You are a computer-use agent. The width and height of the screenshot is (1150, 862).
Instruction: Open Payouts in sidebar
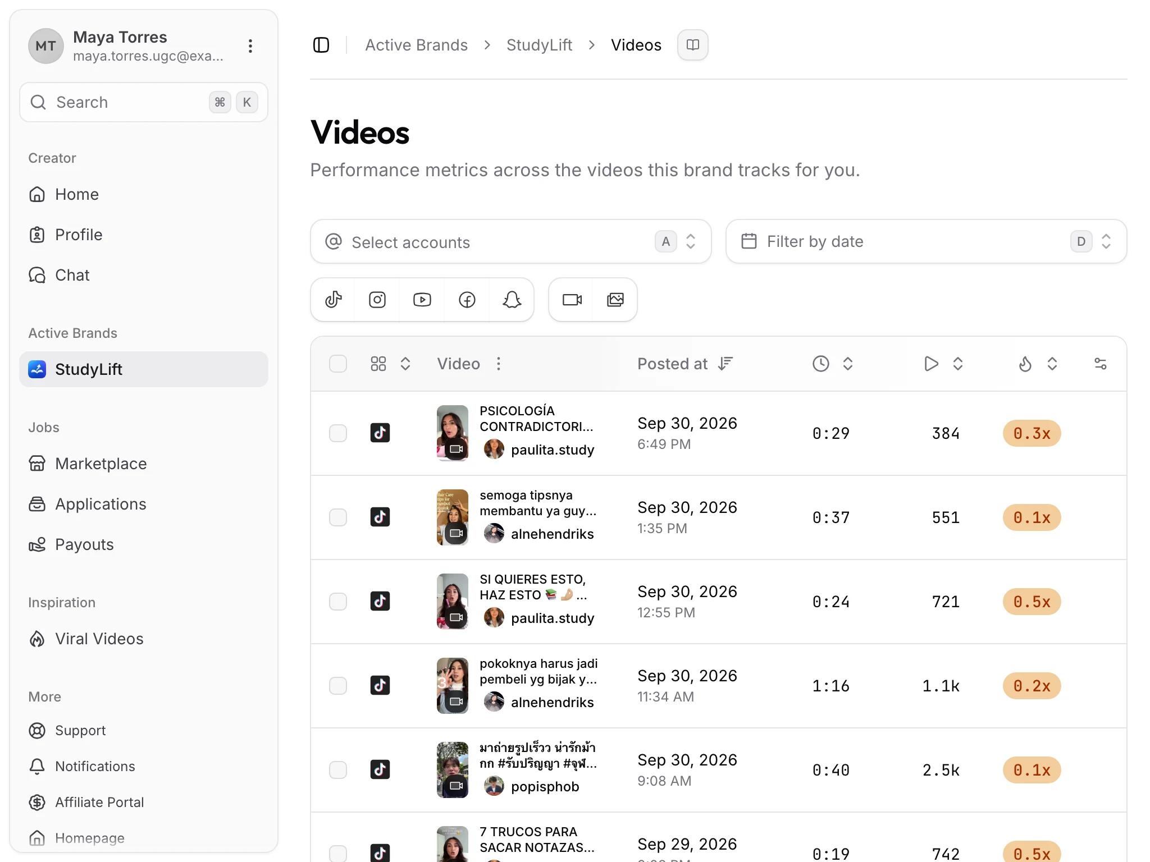point(144,544)
